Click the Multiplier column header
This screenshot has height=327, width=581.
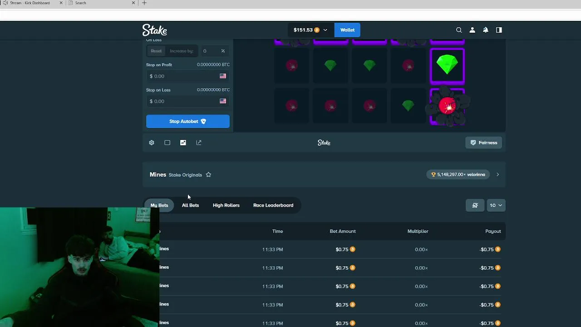418,231
